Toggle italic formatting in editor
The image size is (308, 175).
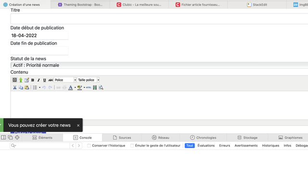pyautogui.click(x=38, y=80)
